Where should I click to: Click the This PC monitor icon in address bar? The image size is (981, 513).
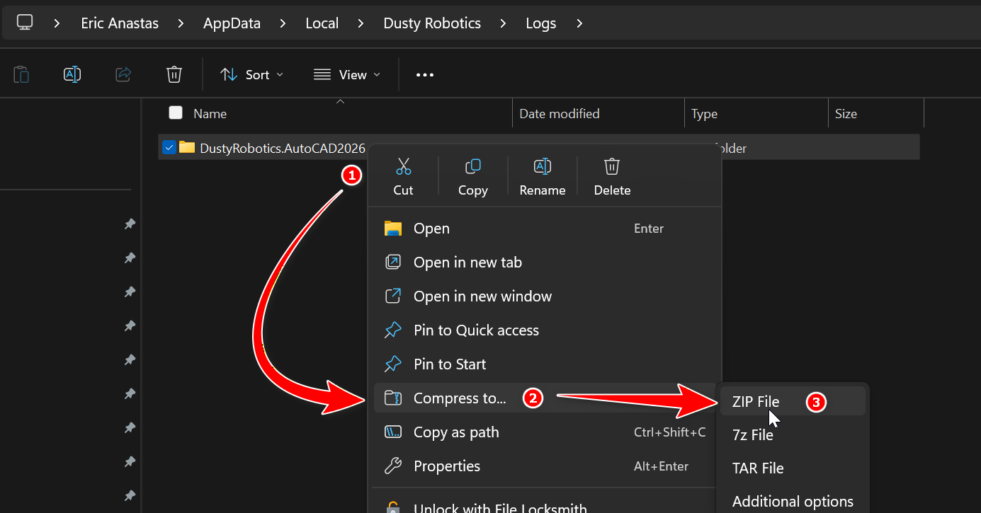click(25, 23)
